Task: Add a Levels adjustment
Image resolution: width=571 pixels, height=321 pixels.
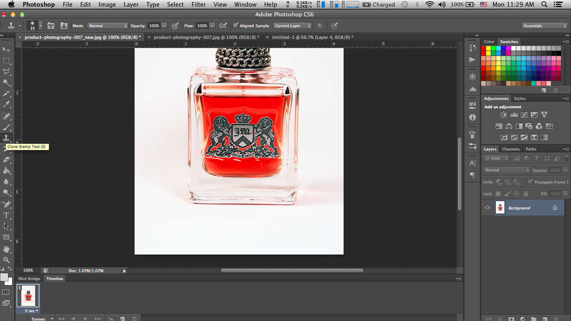Action: pyautogui.click(x=514, y=115)
